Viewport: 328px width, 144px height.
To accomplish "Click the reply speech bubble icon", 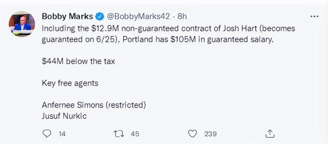I will (47, 134).
